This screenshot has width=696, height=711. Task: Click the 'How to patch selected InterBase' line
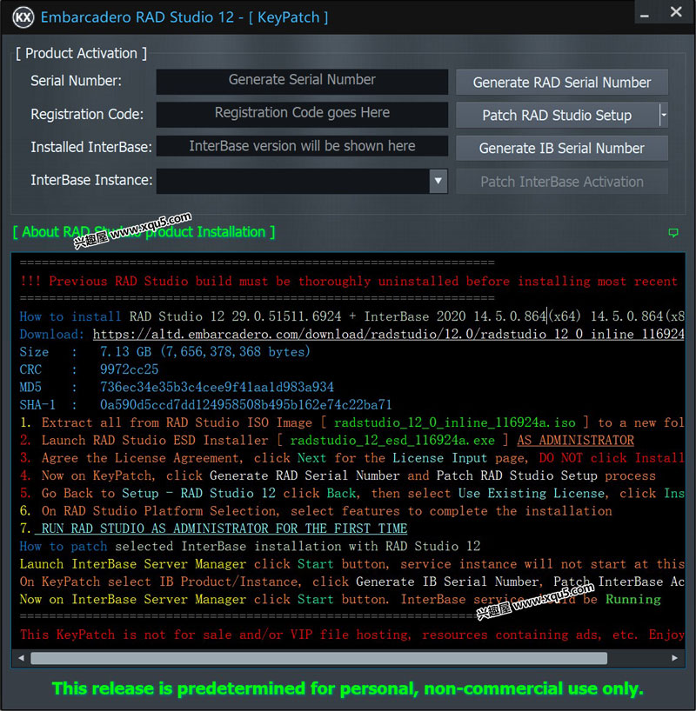pyautogui.click(x=250, y=546)
